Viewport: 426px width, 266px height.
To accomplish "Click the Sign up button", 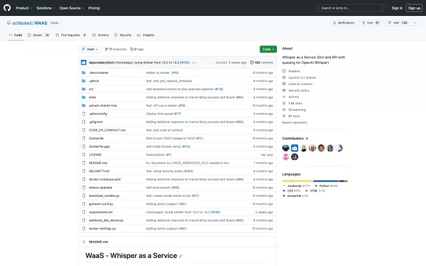I will point(414,8).
